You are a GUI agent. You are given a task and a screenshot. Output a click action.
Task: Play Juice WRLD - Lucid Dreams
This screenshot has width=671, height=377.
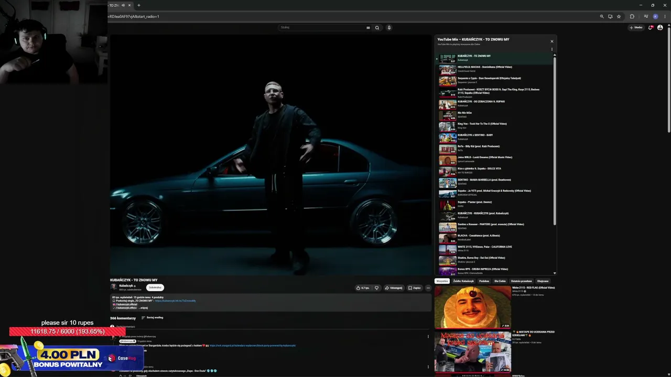[x=495, y=159]
